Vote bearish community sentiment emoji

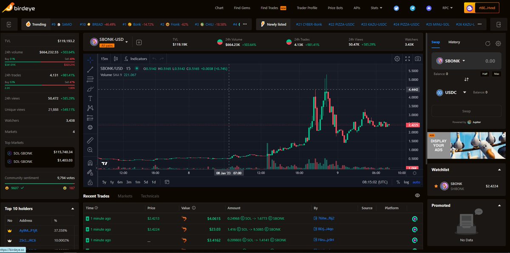pos(65,188)
